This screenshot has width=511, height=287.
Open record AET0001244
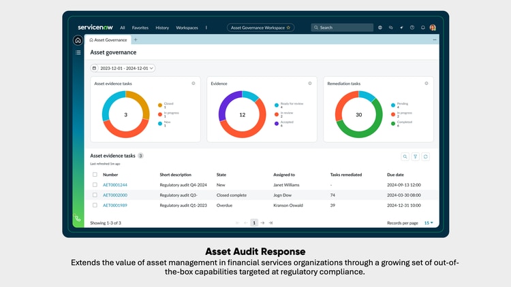tap(115, 185)
